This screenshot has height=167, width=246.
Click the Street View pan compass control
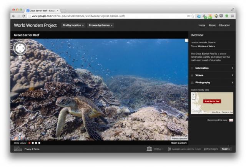[20, 48]
